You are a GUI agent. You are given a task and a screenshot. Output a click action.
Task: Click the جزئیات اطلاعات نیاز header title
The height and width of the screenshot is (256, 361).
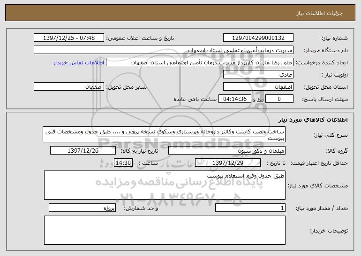coord(319,13)
